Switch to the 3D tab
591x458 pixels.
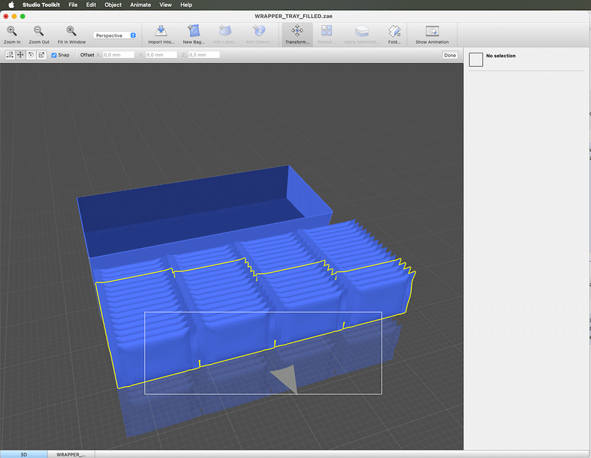pos(24,454)
